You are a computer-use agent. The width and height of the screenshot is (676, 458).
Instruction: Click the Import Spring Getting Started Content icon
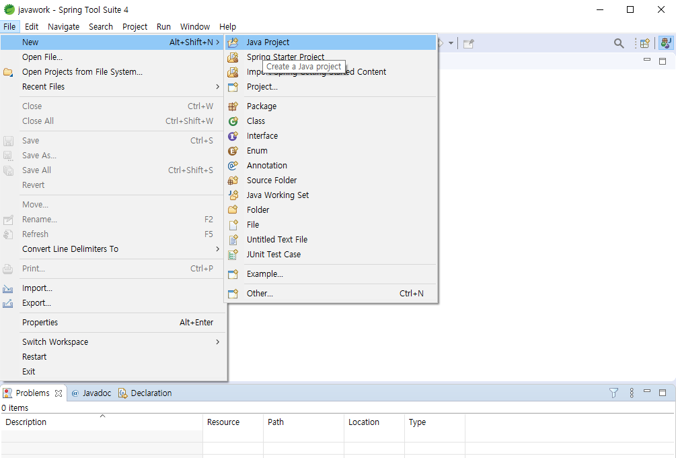point(233,71)
